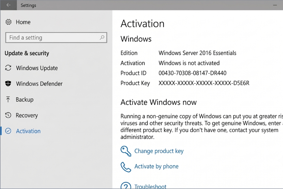Click the key icon beside Change product key
Image resolution: width=283 pixels, height=189 pixels.
click(x=126, y=151)
